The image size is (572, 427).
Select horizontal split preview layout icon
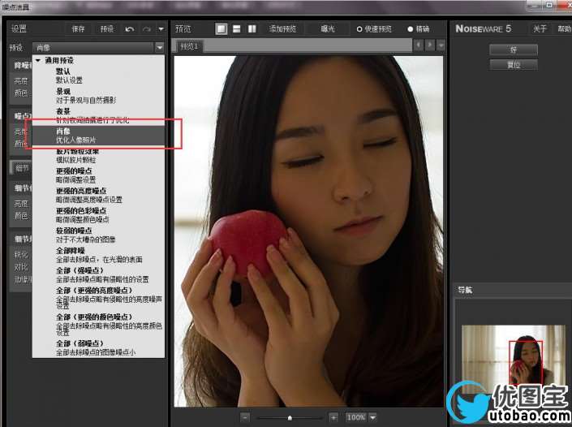point(236,29)
